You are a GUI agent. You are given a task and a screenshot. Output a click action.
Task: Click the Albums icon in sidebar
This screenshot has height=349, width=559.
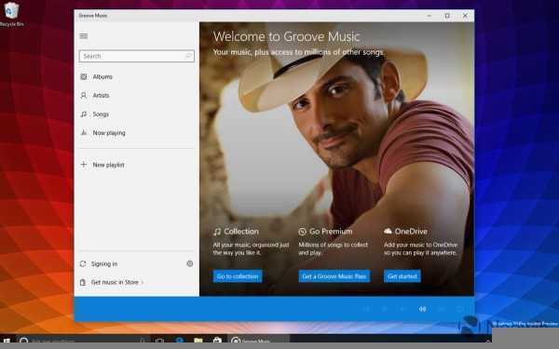(84, 77)
